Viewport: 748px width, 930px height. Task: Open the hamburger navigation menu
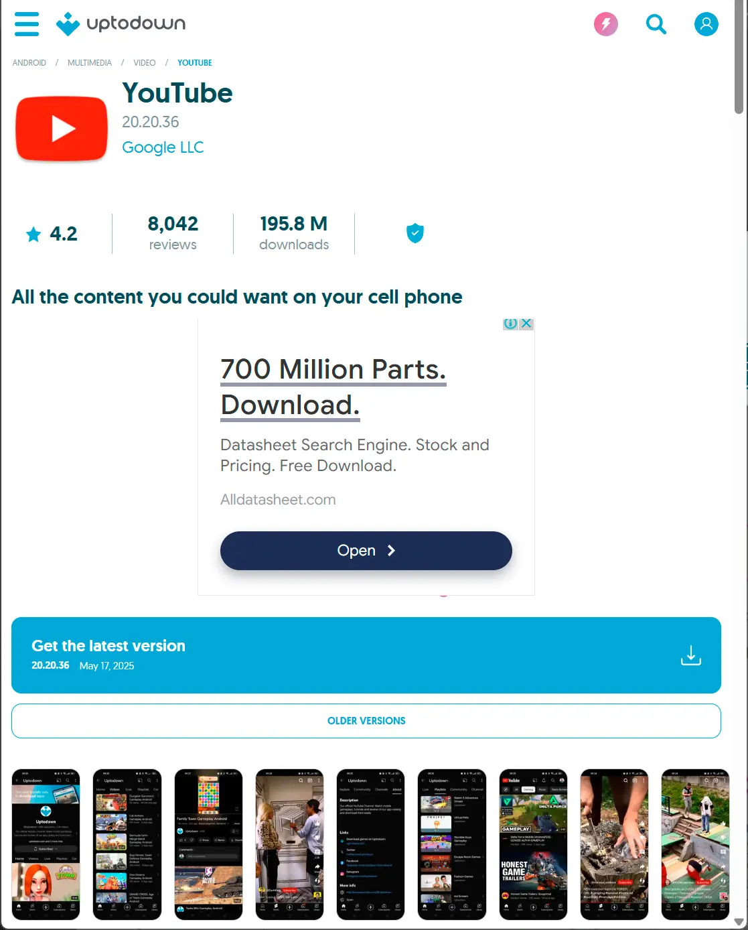click(27, 24)
